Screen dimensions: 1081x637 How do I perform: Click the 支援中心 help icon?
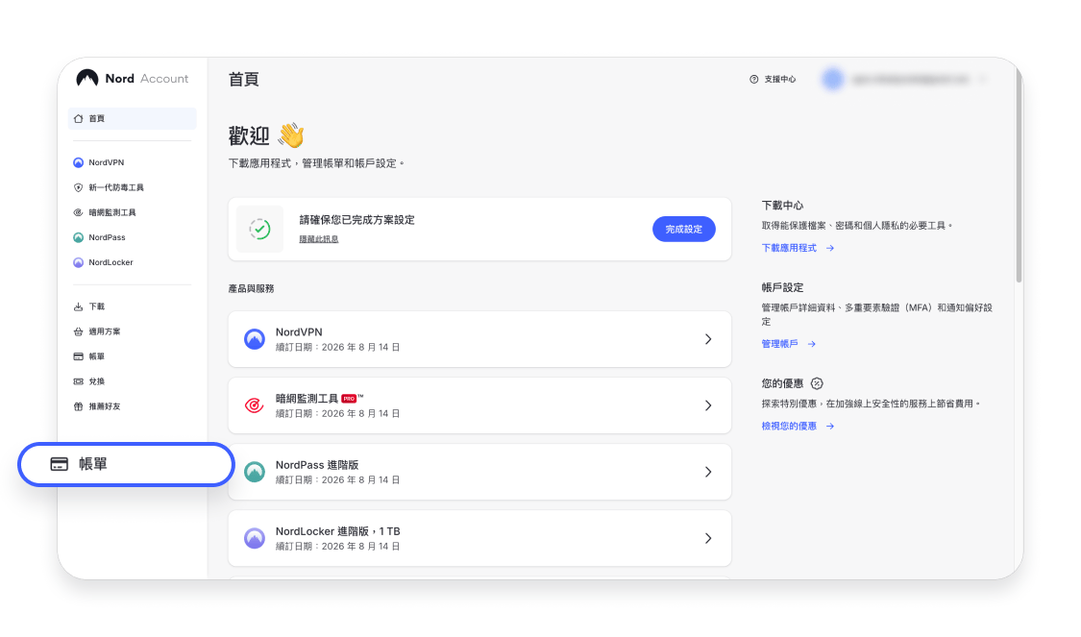[753, 80]
